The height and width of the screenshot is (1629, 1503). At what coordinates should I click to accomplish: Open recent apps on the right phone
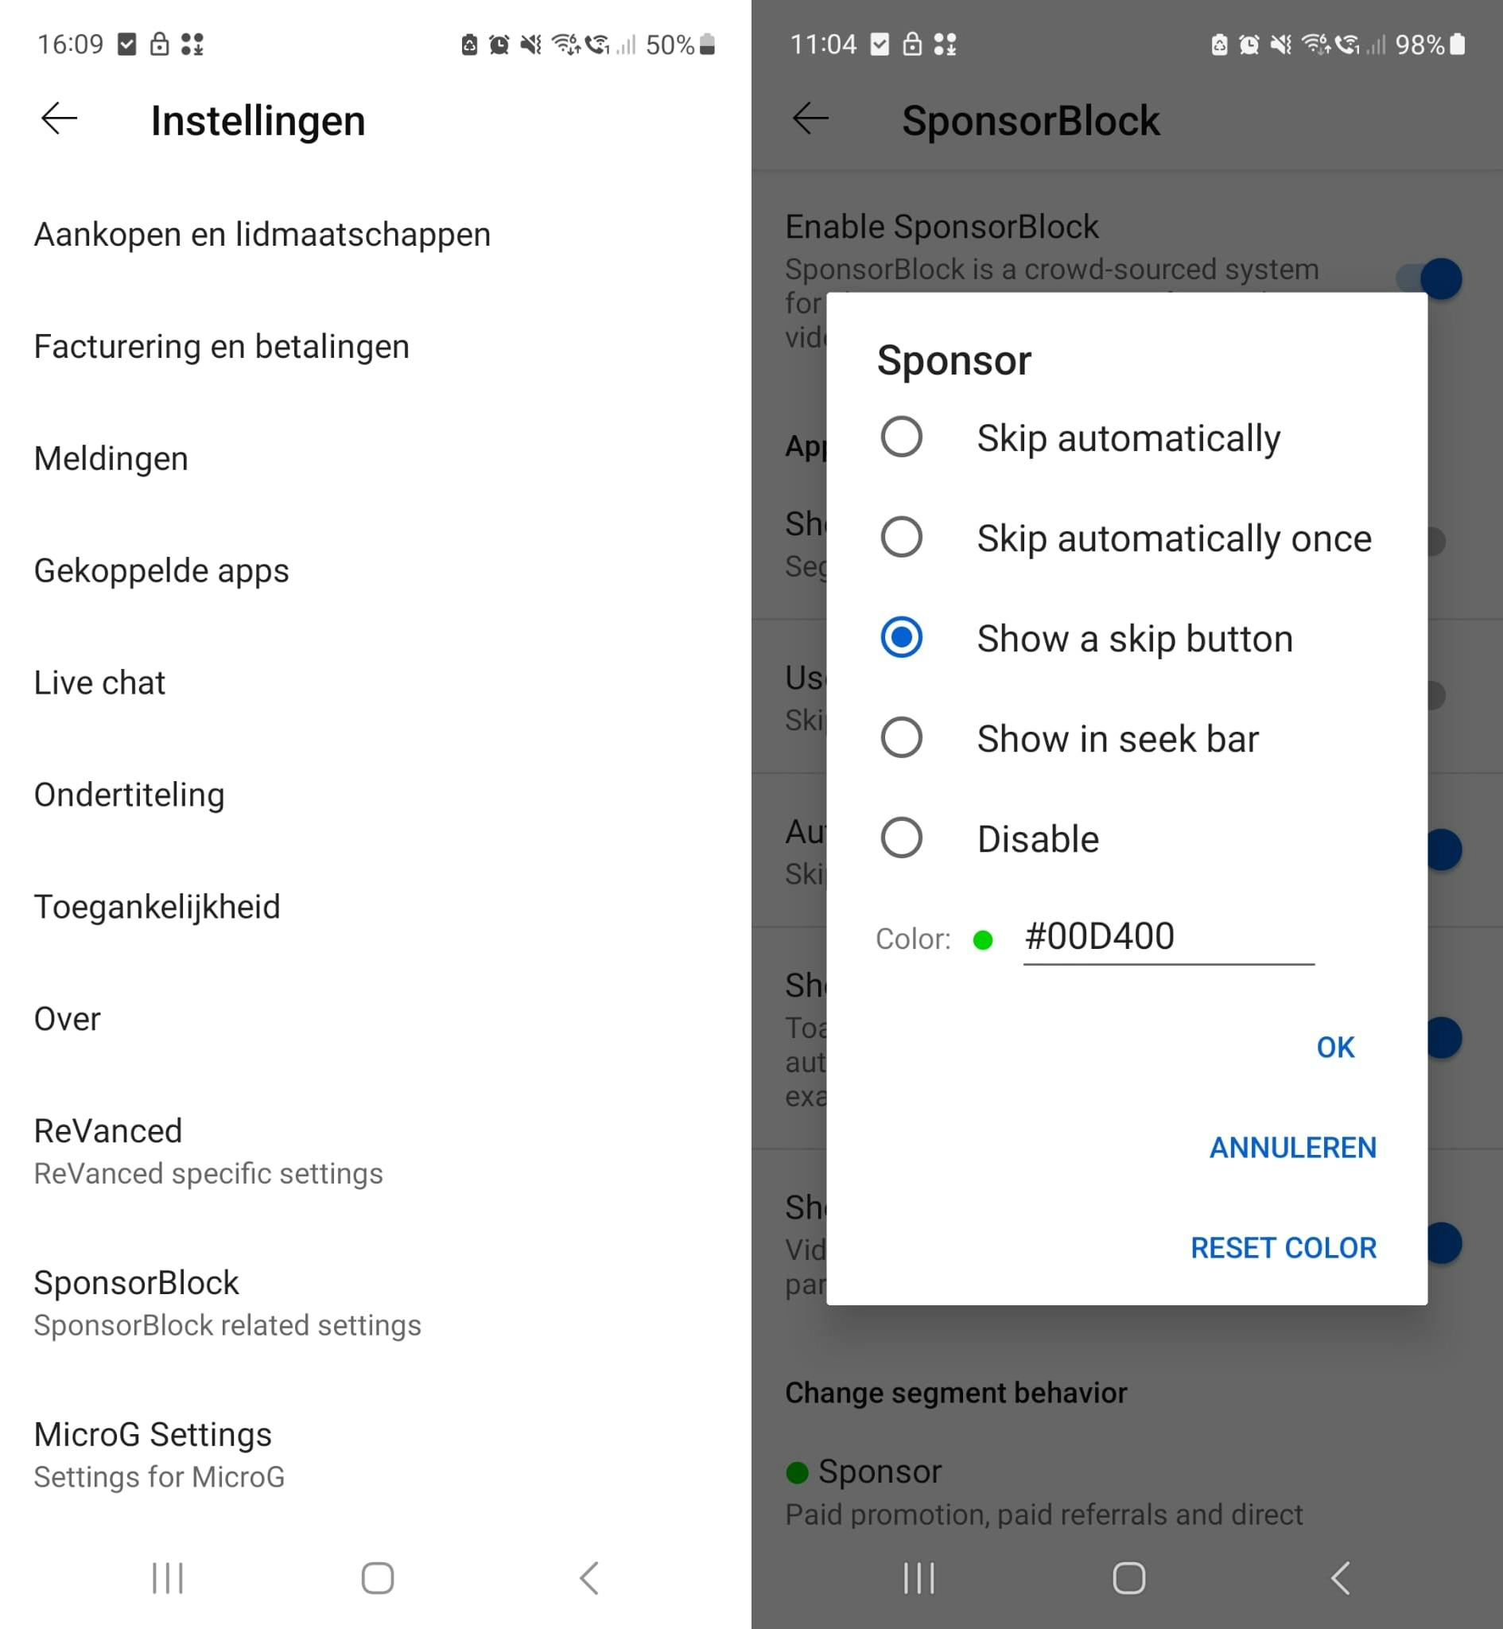919,1578
